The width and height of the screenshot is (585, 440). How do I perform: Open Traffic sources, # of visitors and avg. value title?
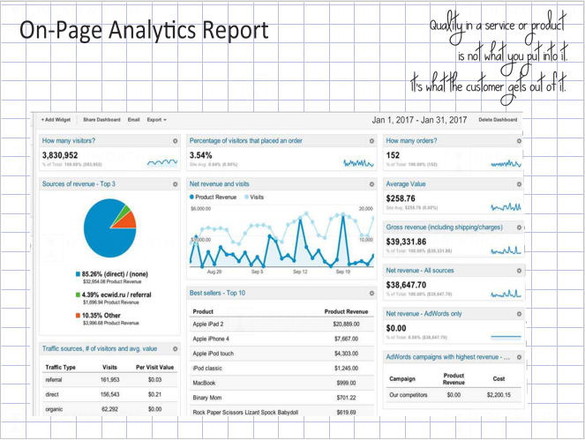tap(99, 349)
